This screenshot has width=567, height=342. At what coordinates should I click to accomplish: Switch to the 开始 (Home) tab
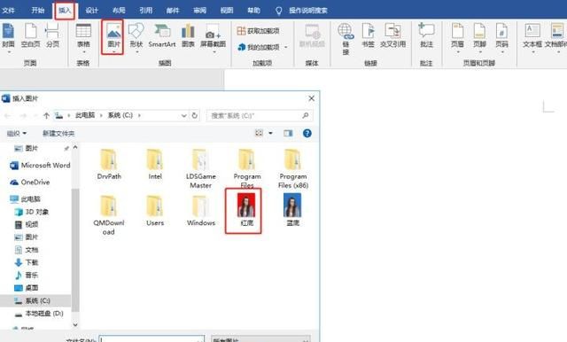37,11
